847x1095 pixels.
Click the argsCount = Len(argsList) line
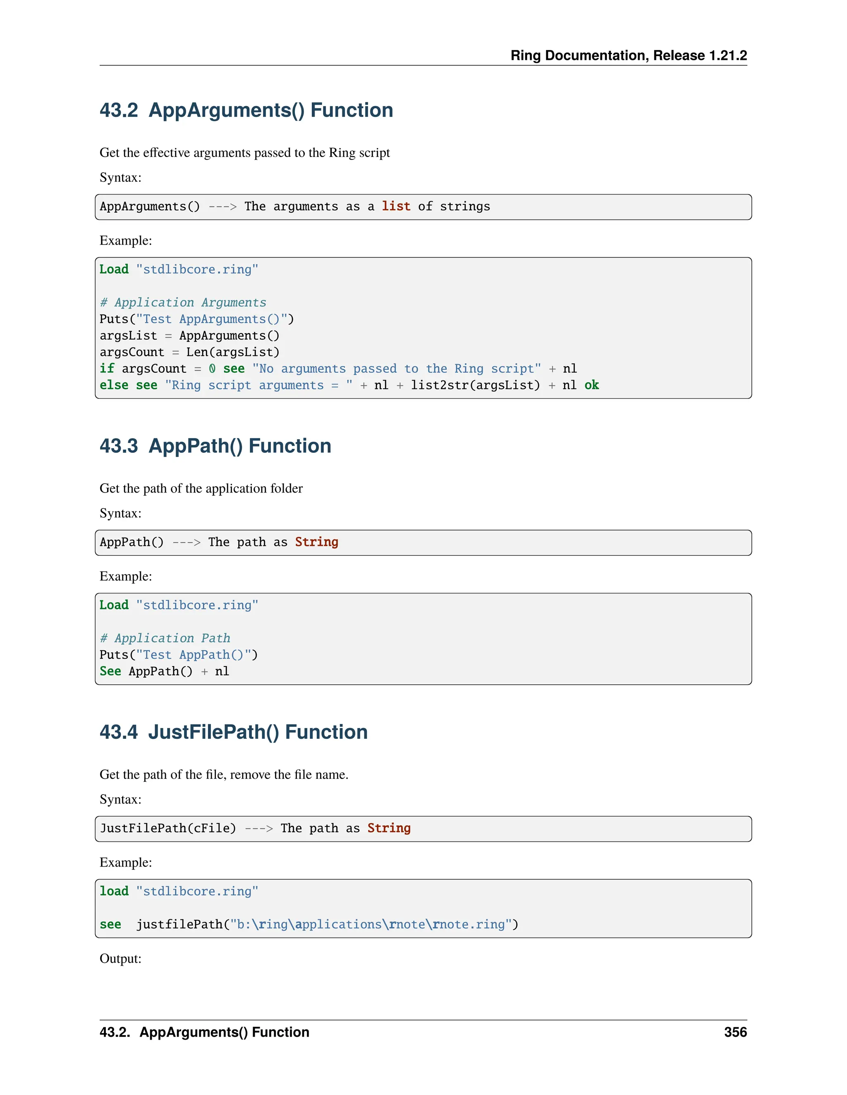pyautogui.click(x=189, y=352)
